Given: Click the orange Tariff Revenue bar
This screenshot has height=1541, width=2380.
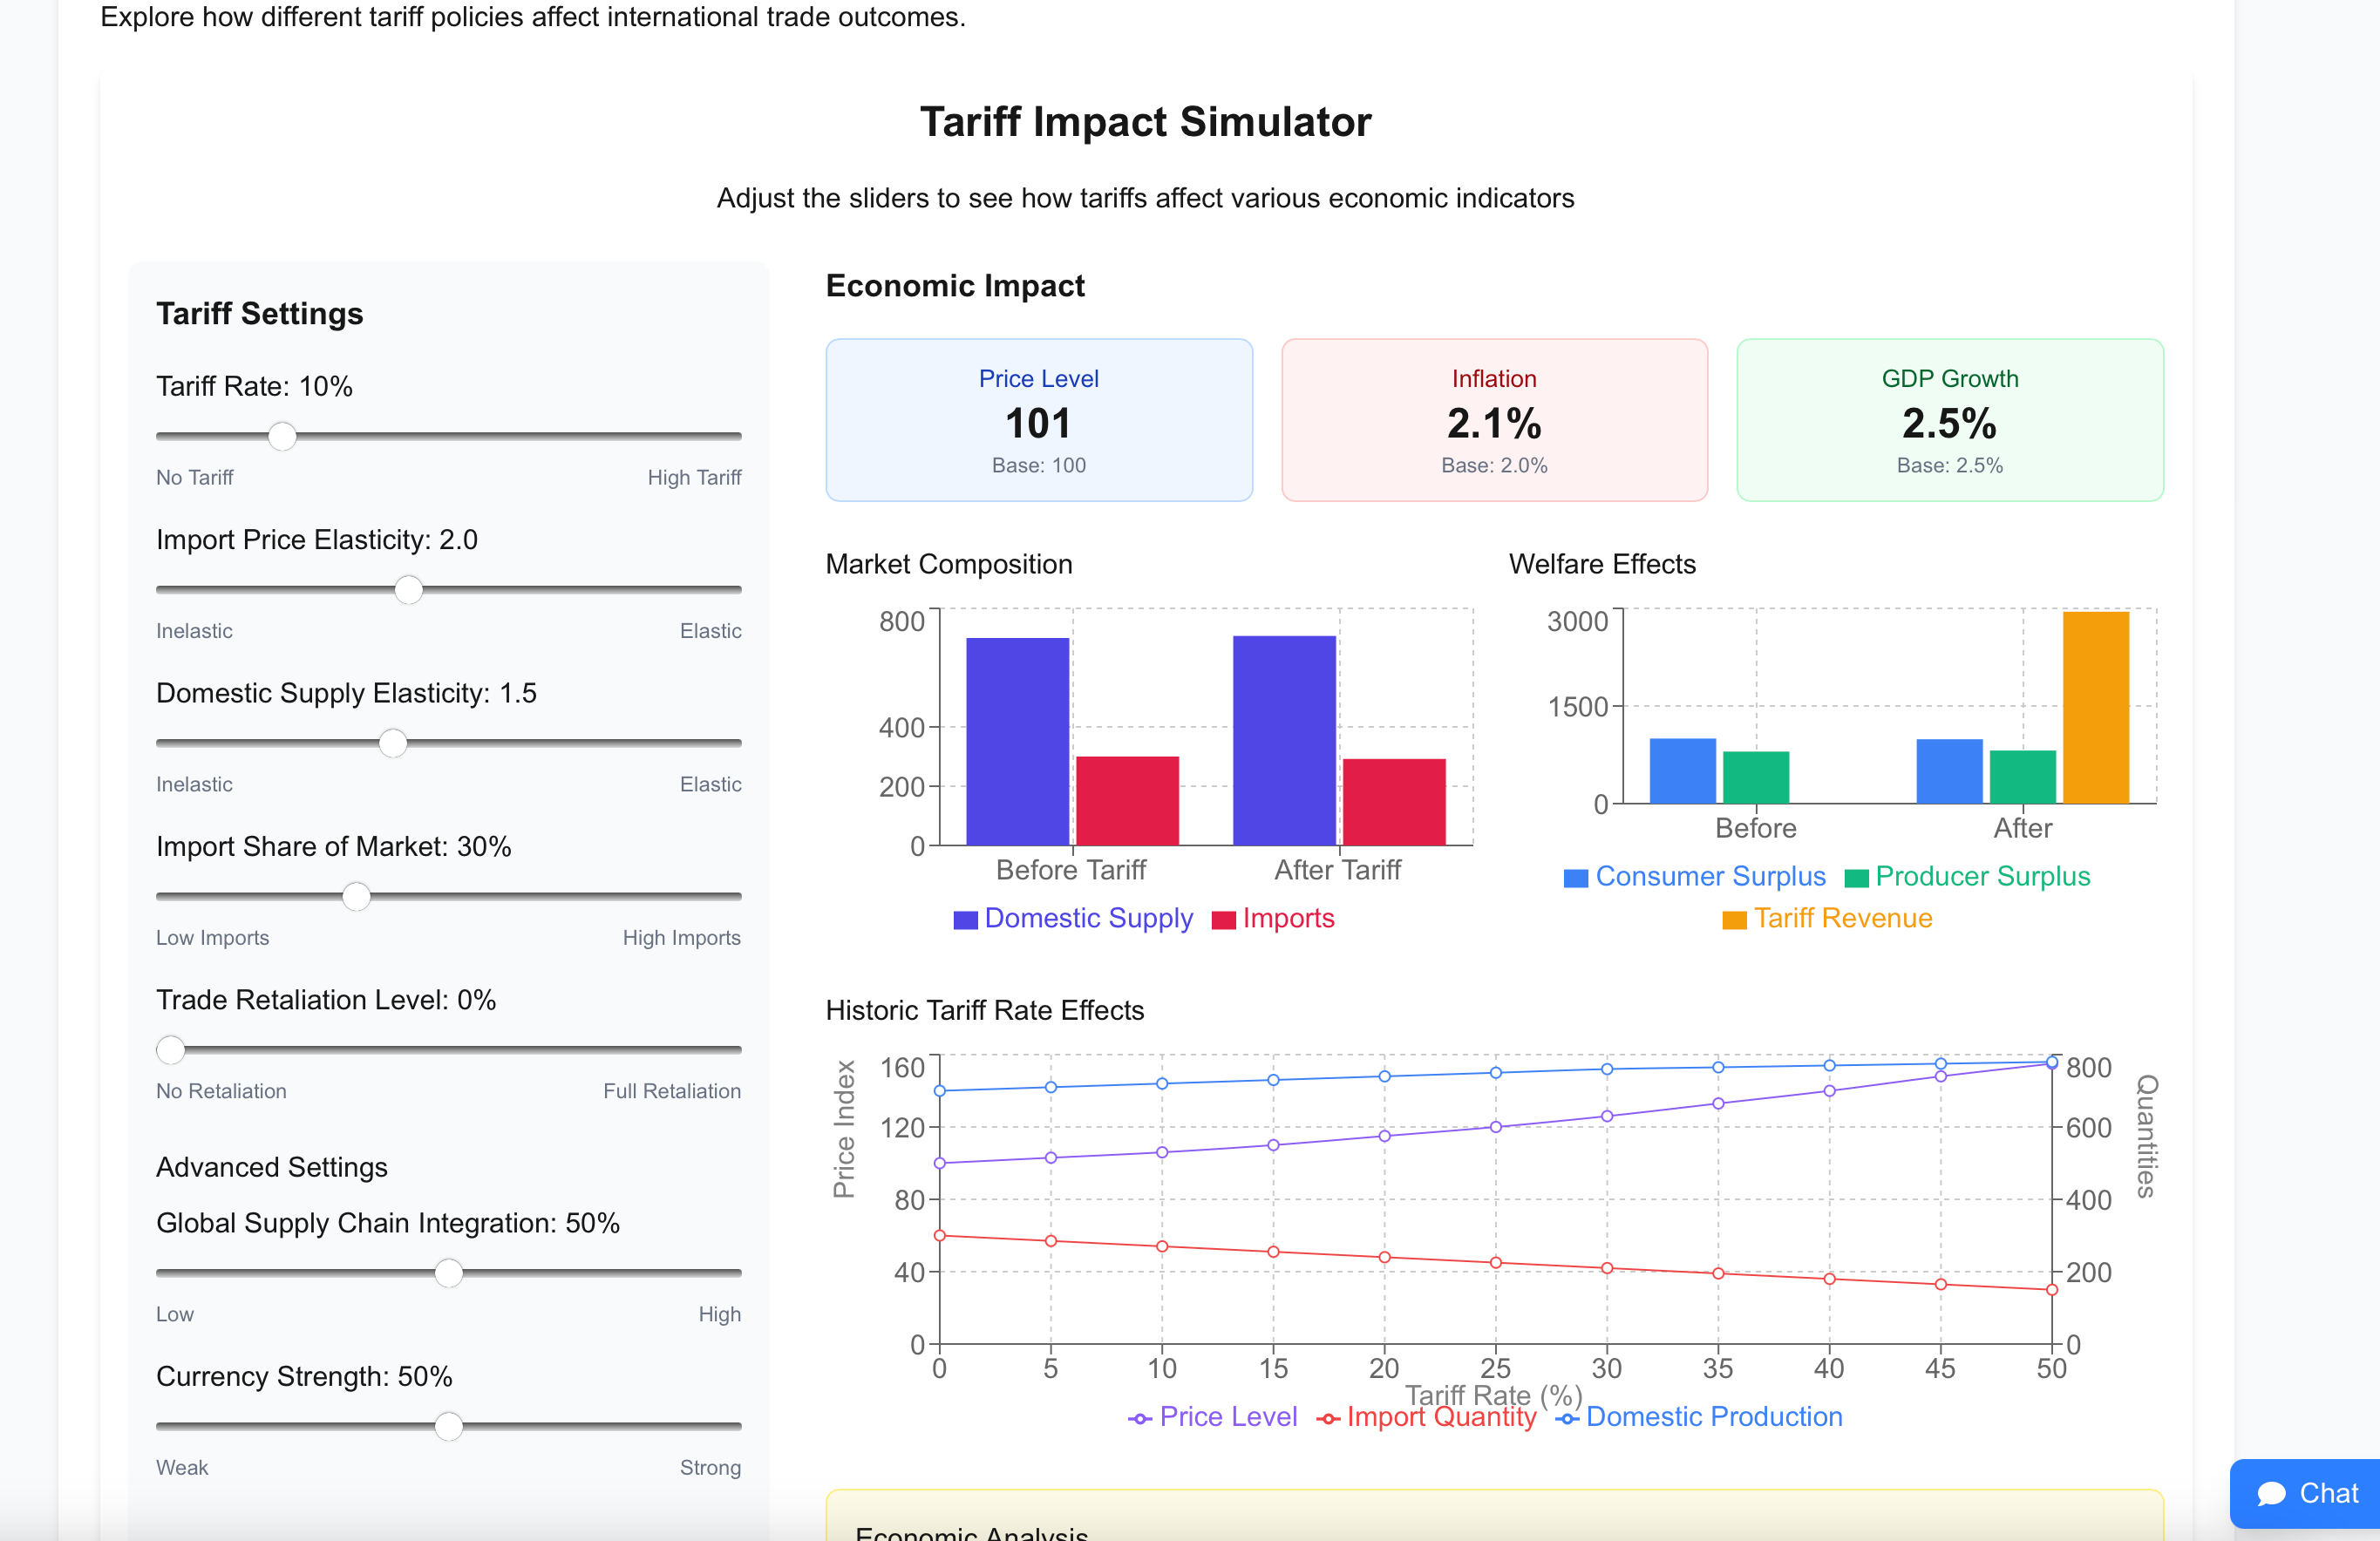Looking at the screenshot, I should click(x=2095, y=706).
